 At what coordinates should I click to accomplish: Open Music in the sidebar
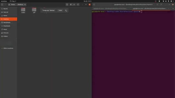pos(8,29)
